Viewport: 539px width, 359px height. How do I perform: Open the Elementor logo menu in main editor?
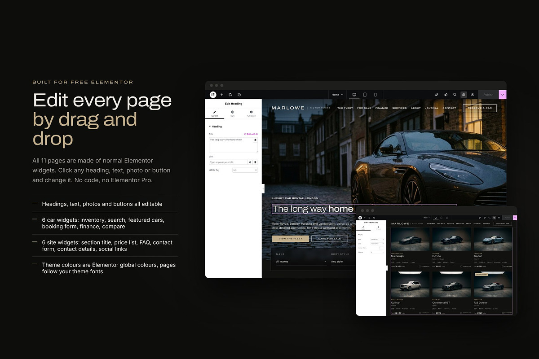[x=213, y=95]
